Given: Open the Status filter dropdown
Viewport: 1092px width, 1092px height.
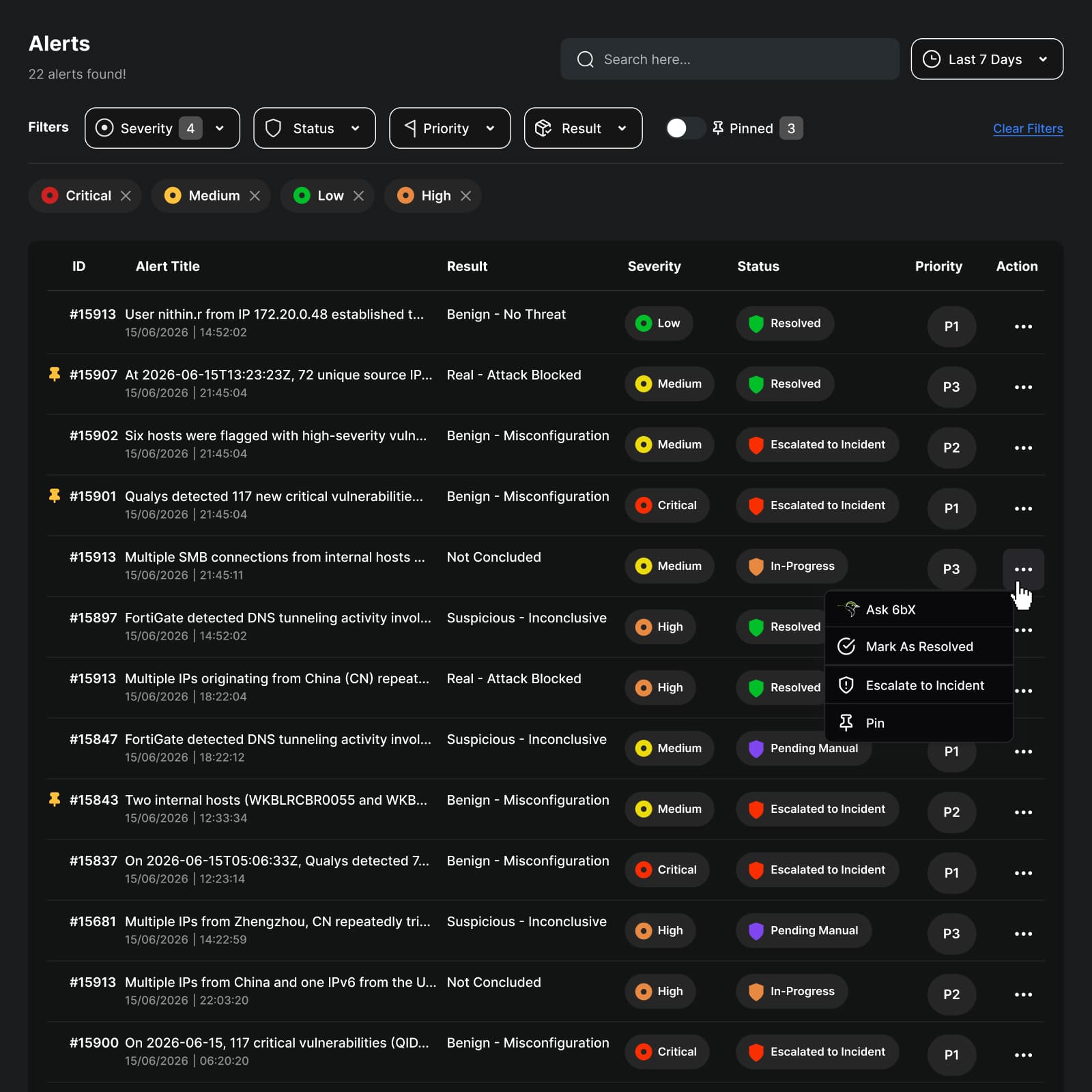Looking at the screenshot, I should (x=315, y=128).
